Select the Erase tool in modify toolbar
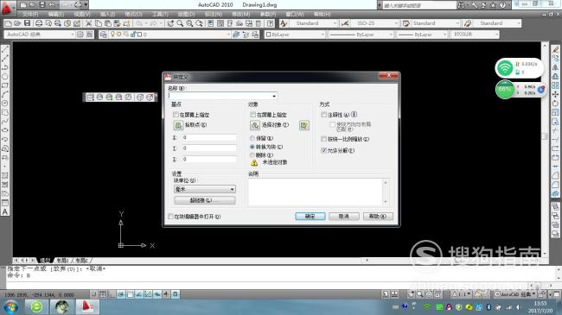The height and width of the screenshot is (315, 562). coord(555,49)
